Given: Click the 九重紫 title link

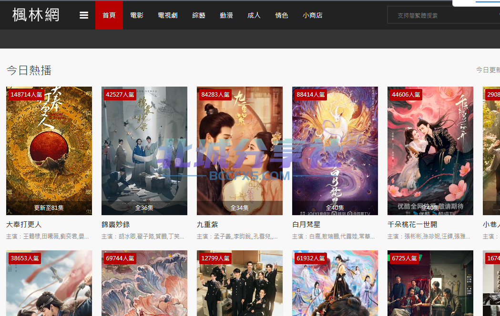Looking at the screenshot, I should (x=208, y=224).
